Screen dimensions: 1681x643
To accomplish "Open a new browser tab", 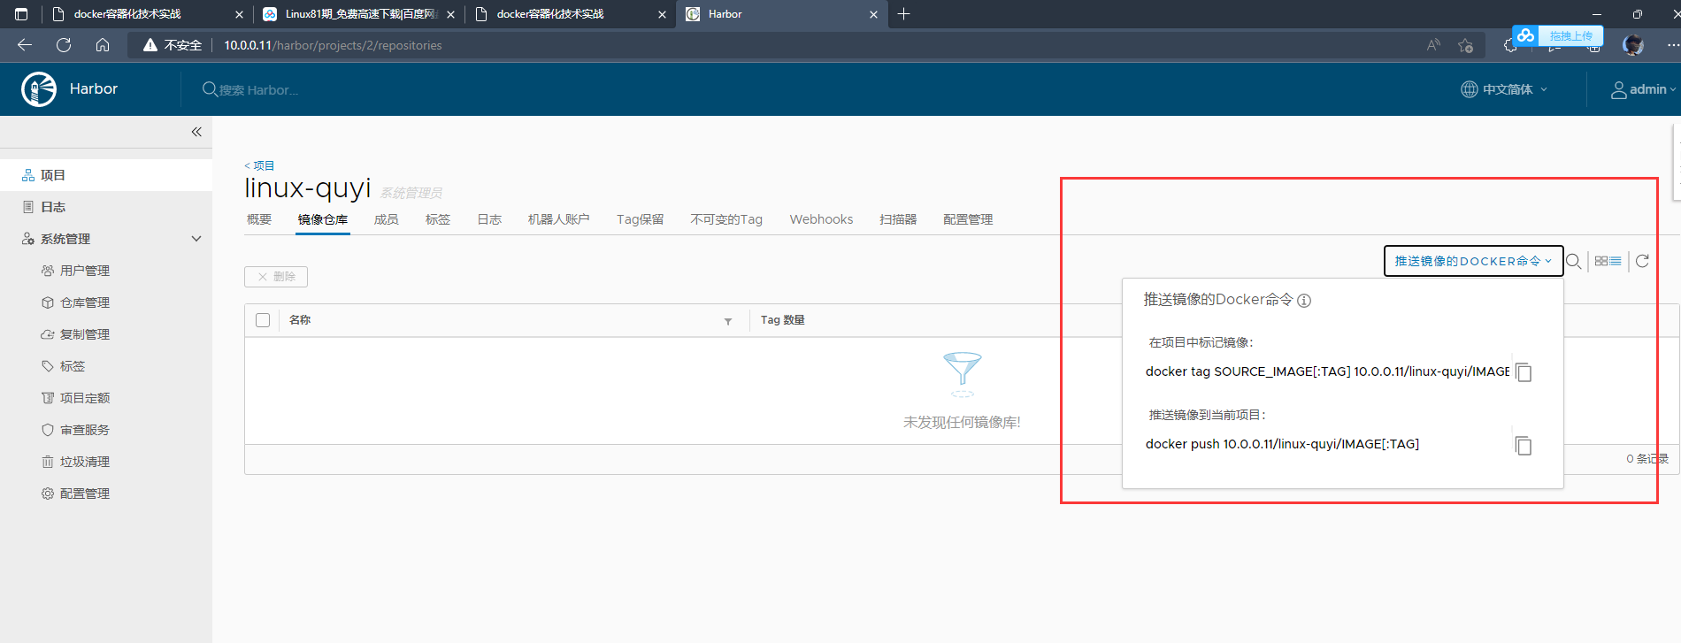I will tap(903, 14).
